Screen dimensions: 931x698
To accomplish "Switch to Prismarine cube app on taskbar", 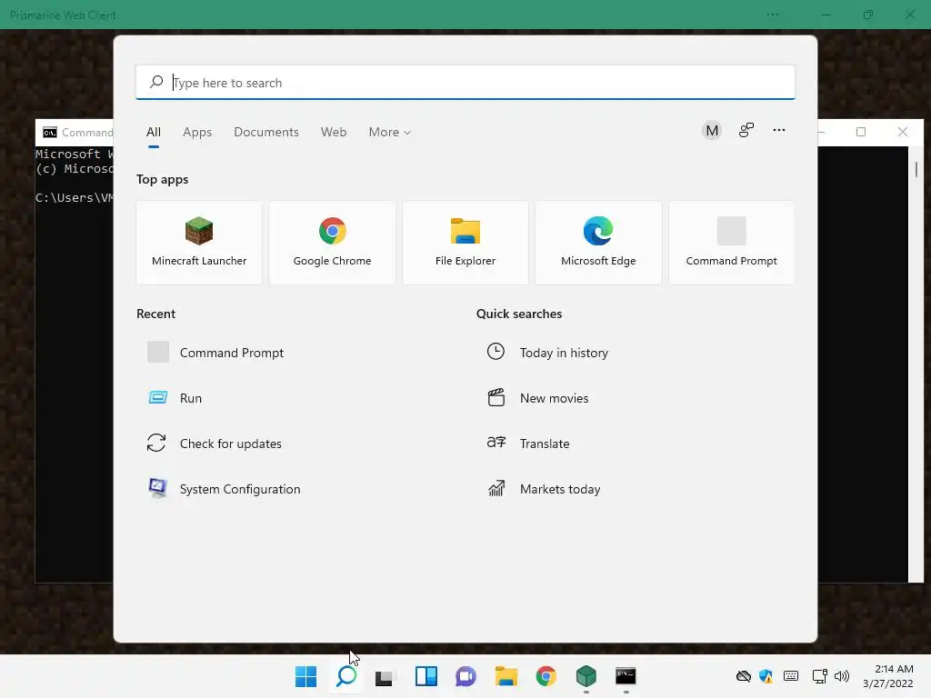I will 586,676.
